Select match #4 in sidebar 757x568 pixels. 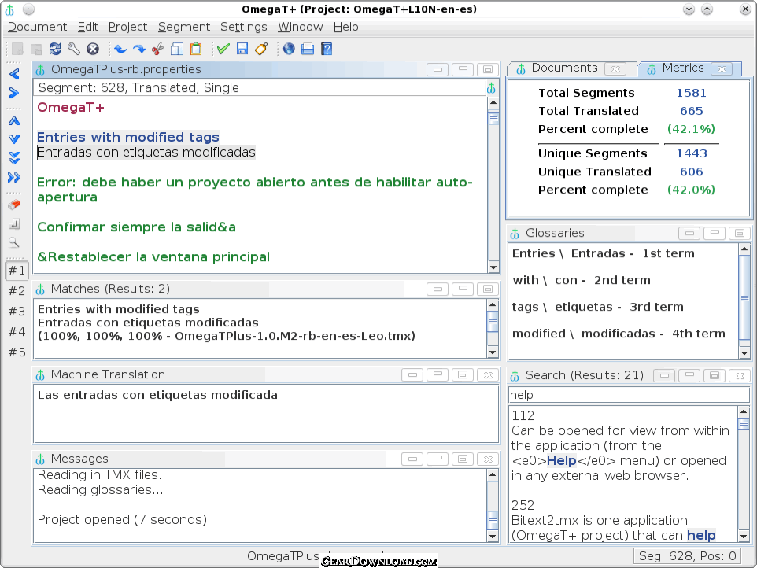point(17,331)
